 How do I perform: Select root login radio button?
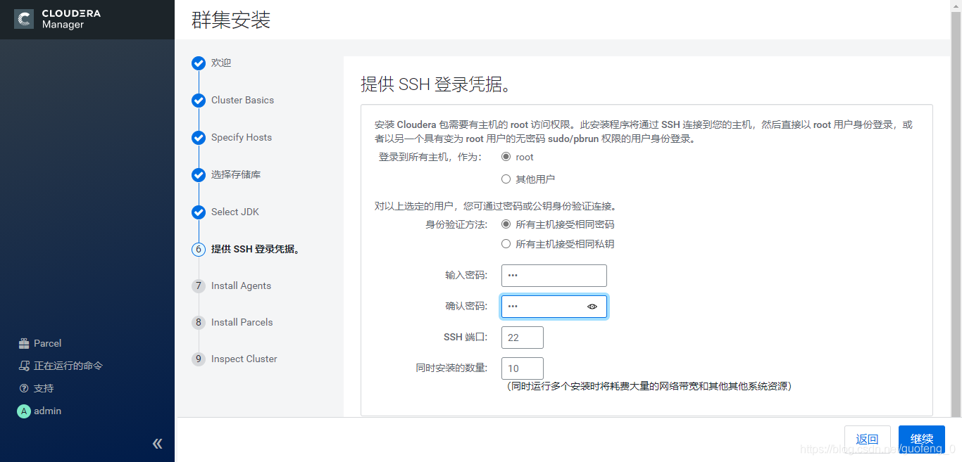tap(506, 157)
